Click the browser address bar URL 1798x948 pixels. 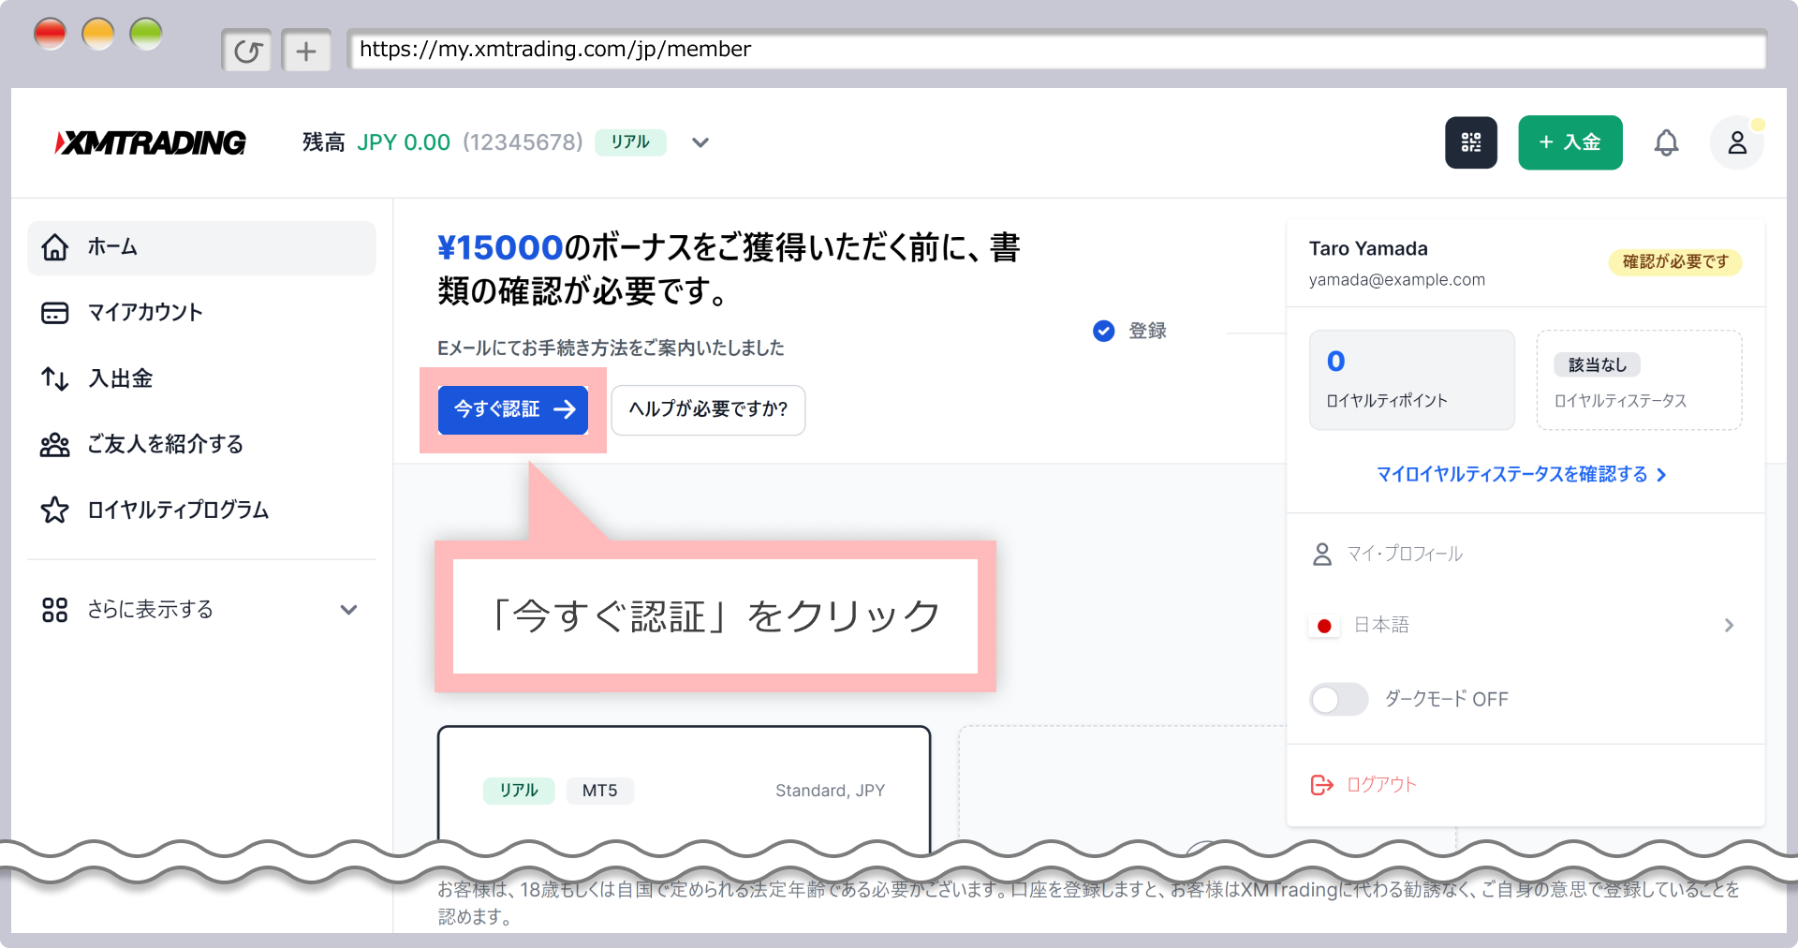(x=555, y=50)
